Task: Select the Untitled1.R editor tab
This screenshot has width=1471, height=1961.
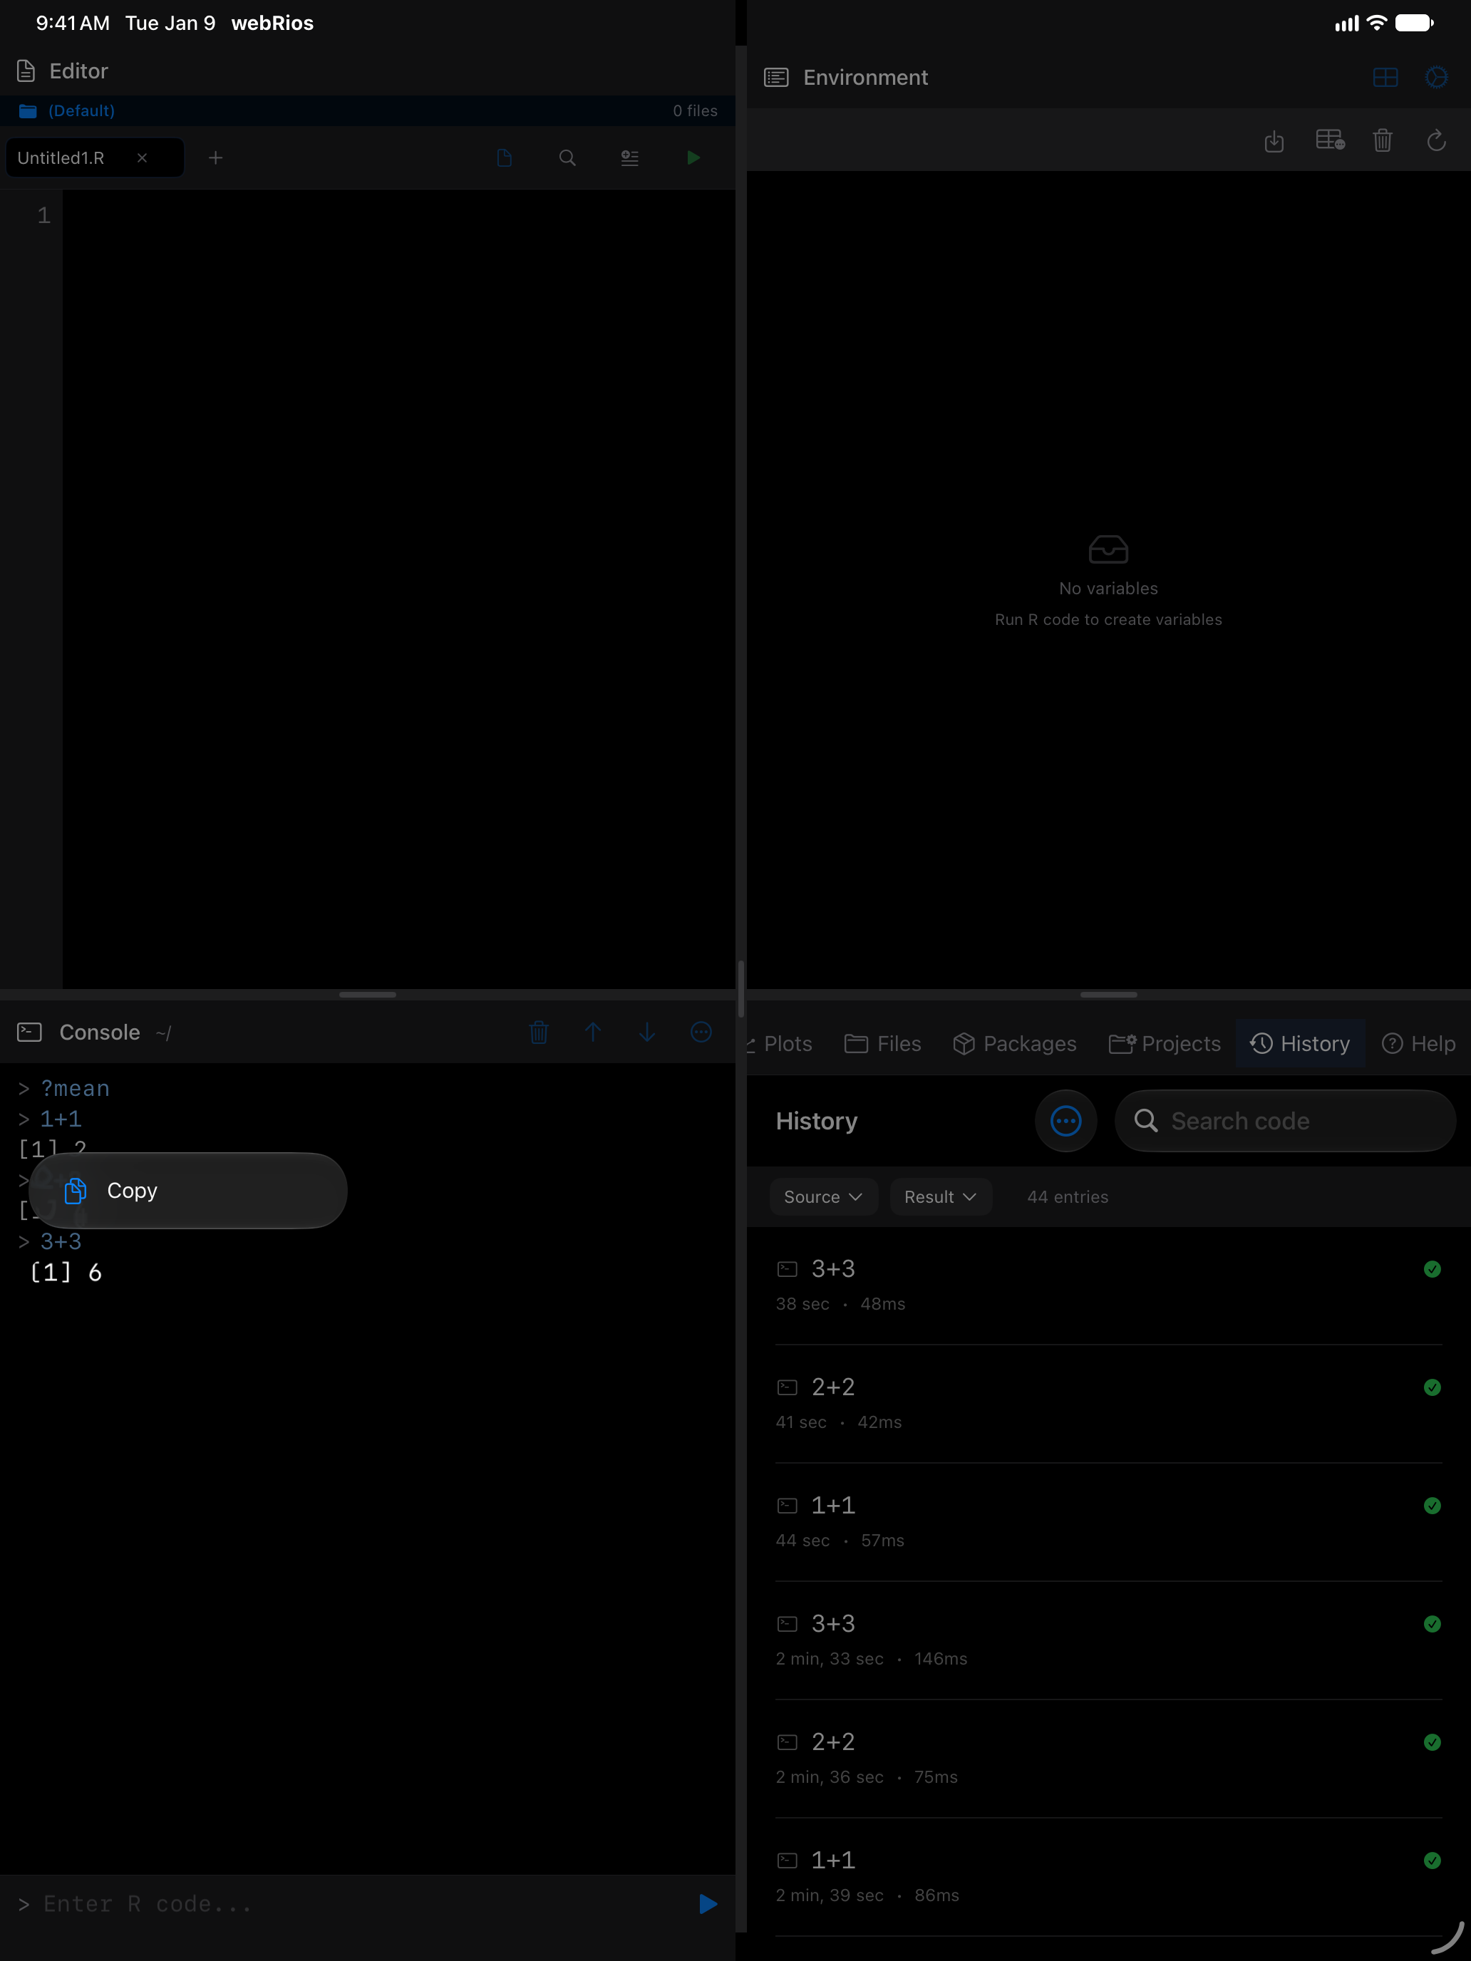Action: pyautogui.click(x=95, y=157)
